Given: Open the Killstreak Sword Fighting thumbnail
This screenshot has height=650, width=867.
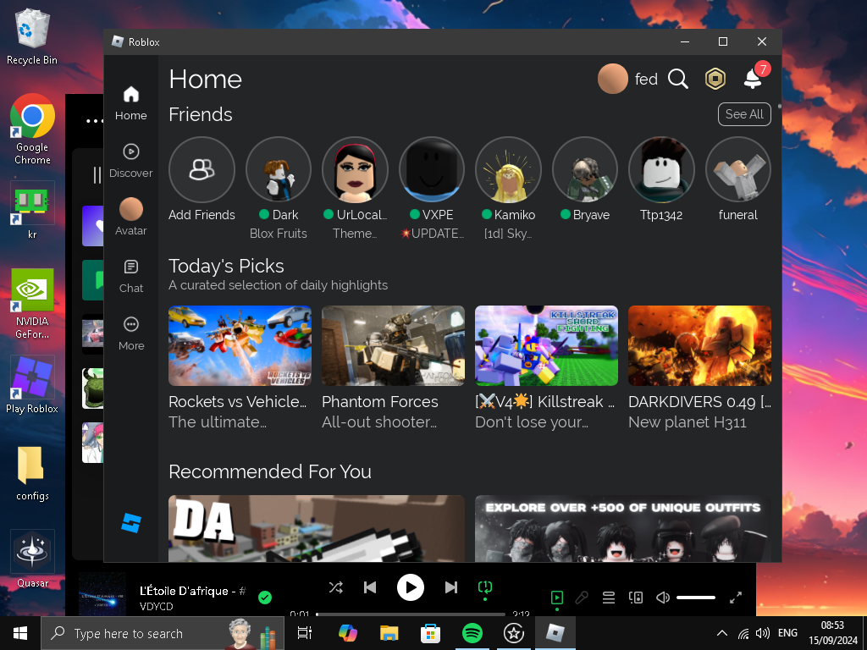Looking at the screenshot, I should [546, 345].
